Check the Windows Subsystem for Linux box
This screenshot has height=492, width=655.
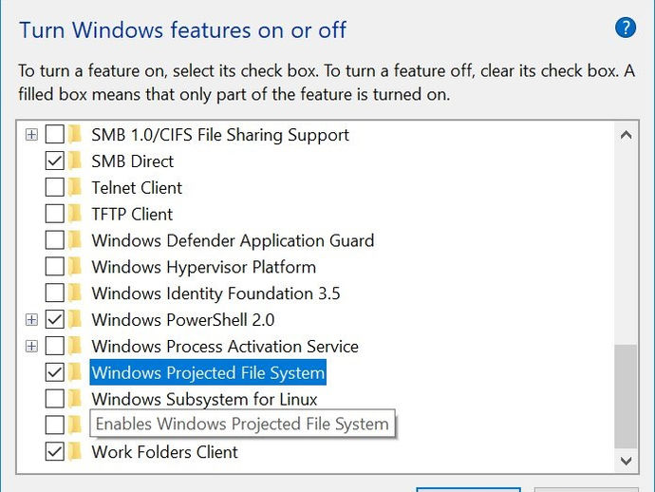click(55, 399)
